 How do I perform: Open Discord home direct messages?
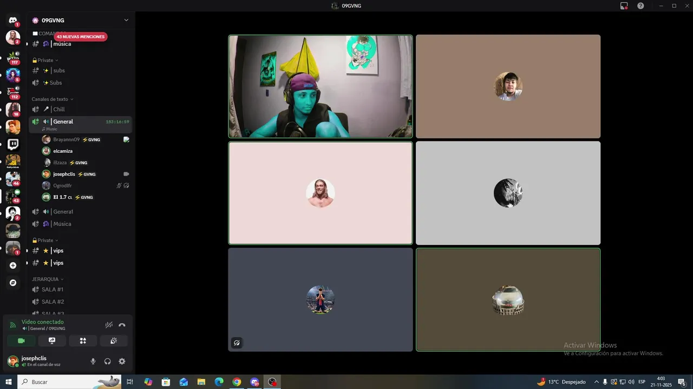click(13, 21)
